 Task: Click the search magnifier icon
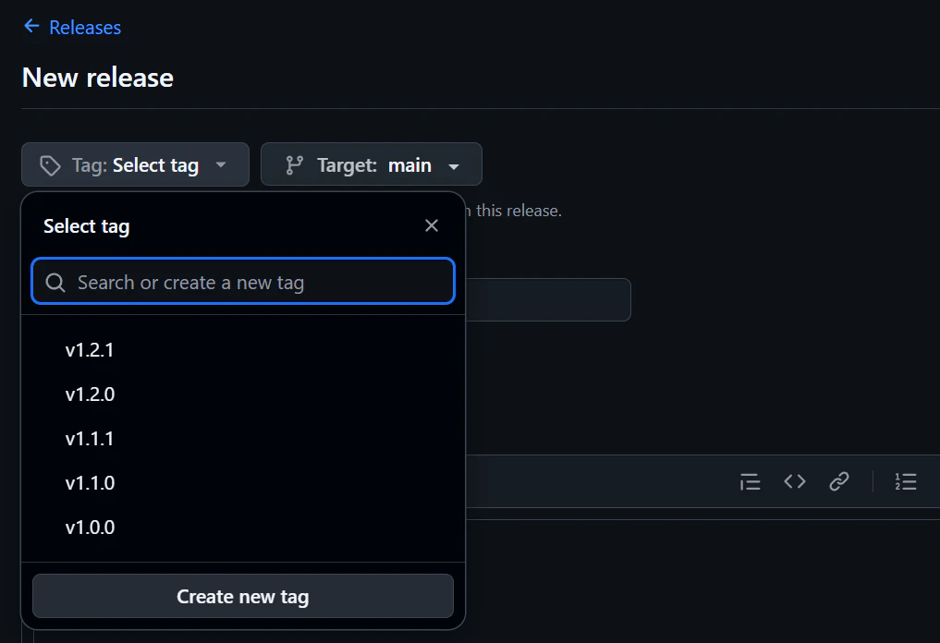[55, 283]
